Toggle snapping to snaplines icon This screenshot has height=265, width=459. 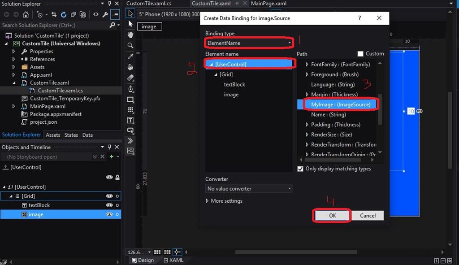pos(177,252)
